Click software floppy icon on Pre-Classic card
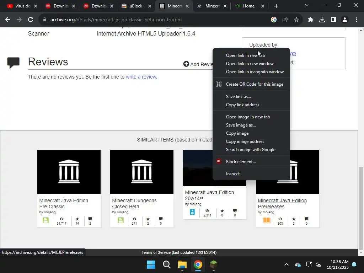Image resolution: width=364 pixels, height=273 pixels. click(x=45, y=220)
